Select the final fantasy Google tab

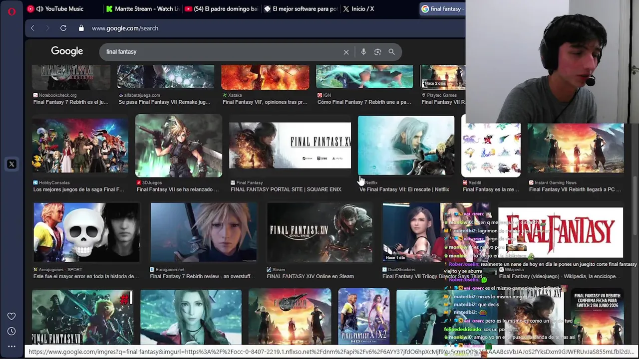(442, 8)
